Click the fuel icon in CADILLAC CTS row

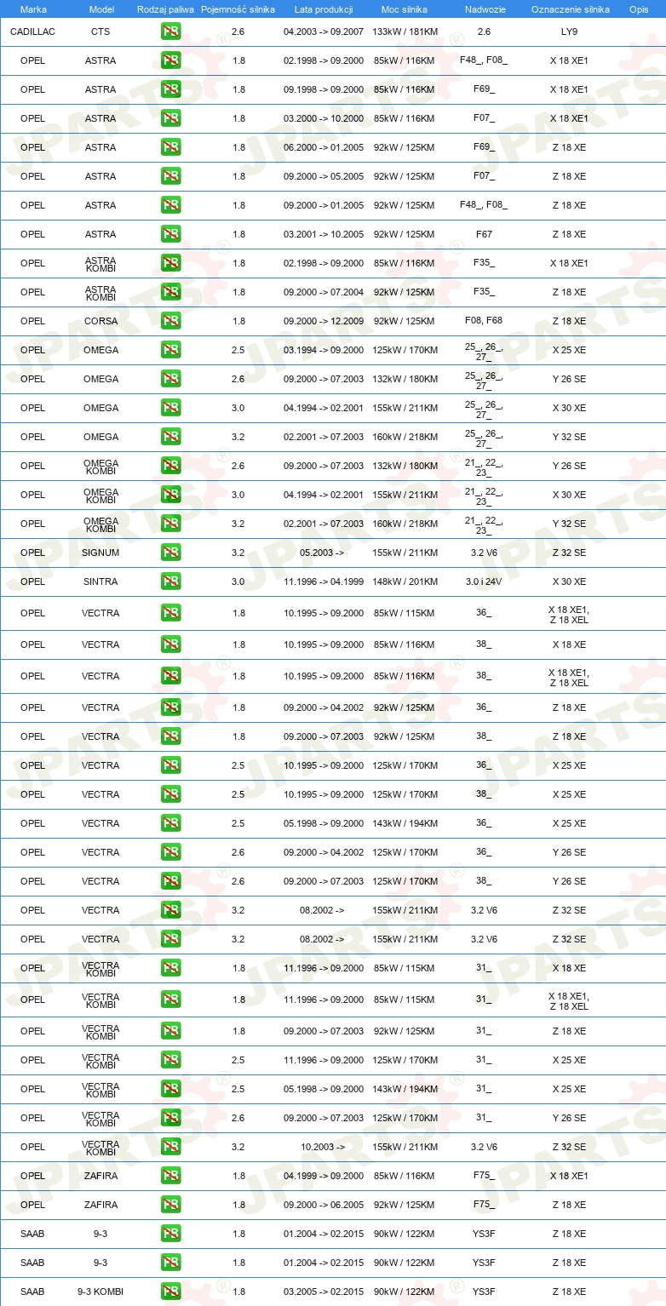point(170,32)
